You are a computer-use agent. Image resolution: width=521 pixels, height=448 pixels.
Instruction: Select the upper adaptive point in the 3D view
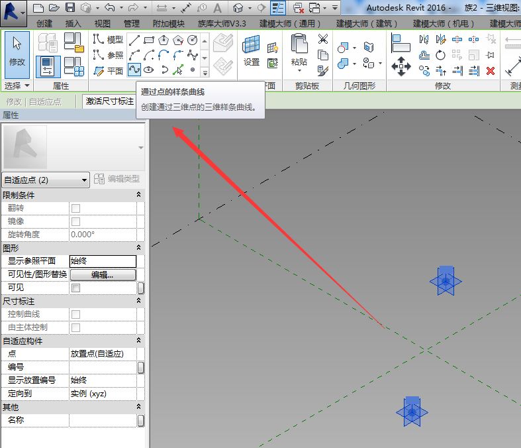[446, 281]
